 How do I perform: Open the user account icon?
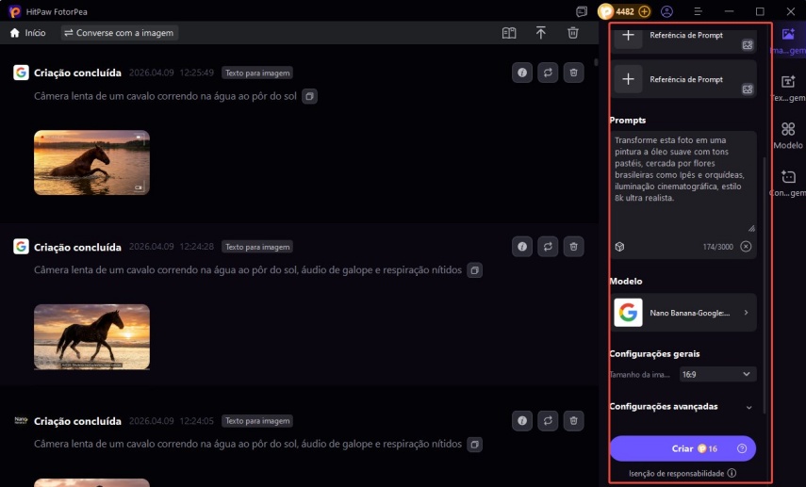666,11
